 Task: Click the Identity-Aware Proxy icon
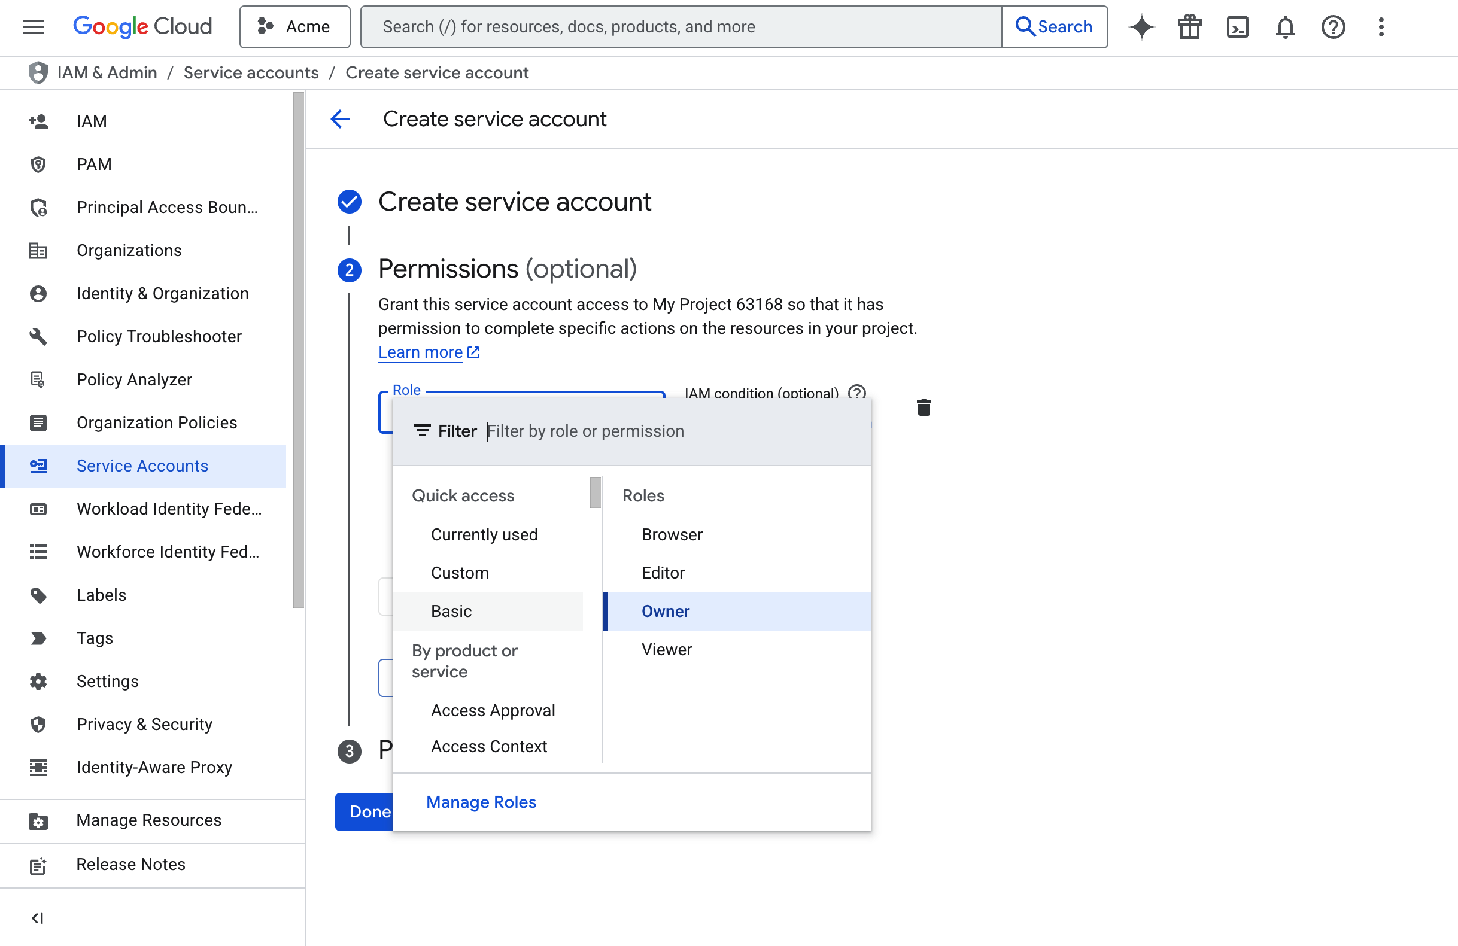click(38, 767)
